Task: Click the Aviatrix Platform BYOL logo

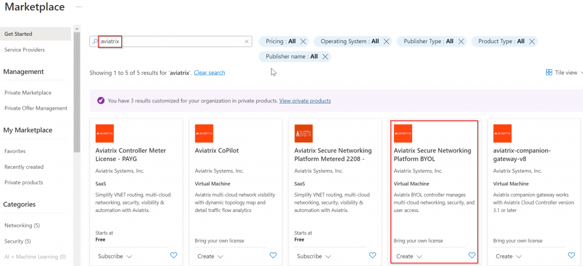Action: 403,134
